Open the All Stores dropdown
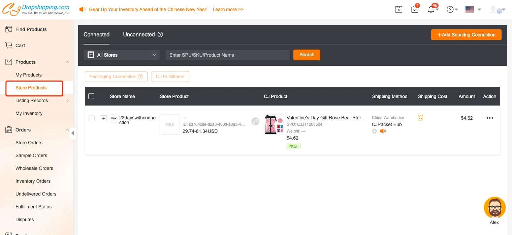Image resolution: width=512 pixels, height=235 pixels. [x=122, y=55]
